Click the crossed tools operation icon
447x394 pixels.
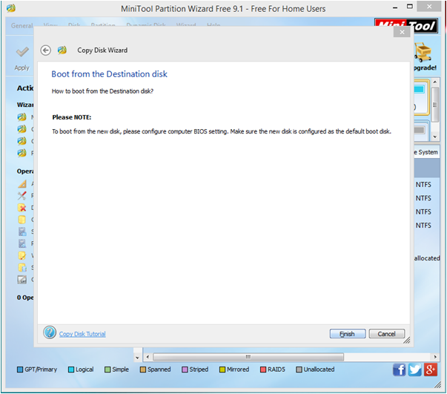coord(22,196)
